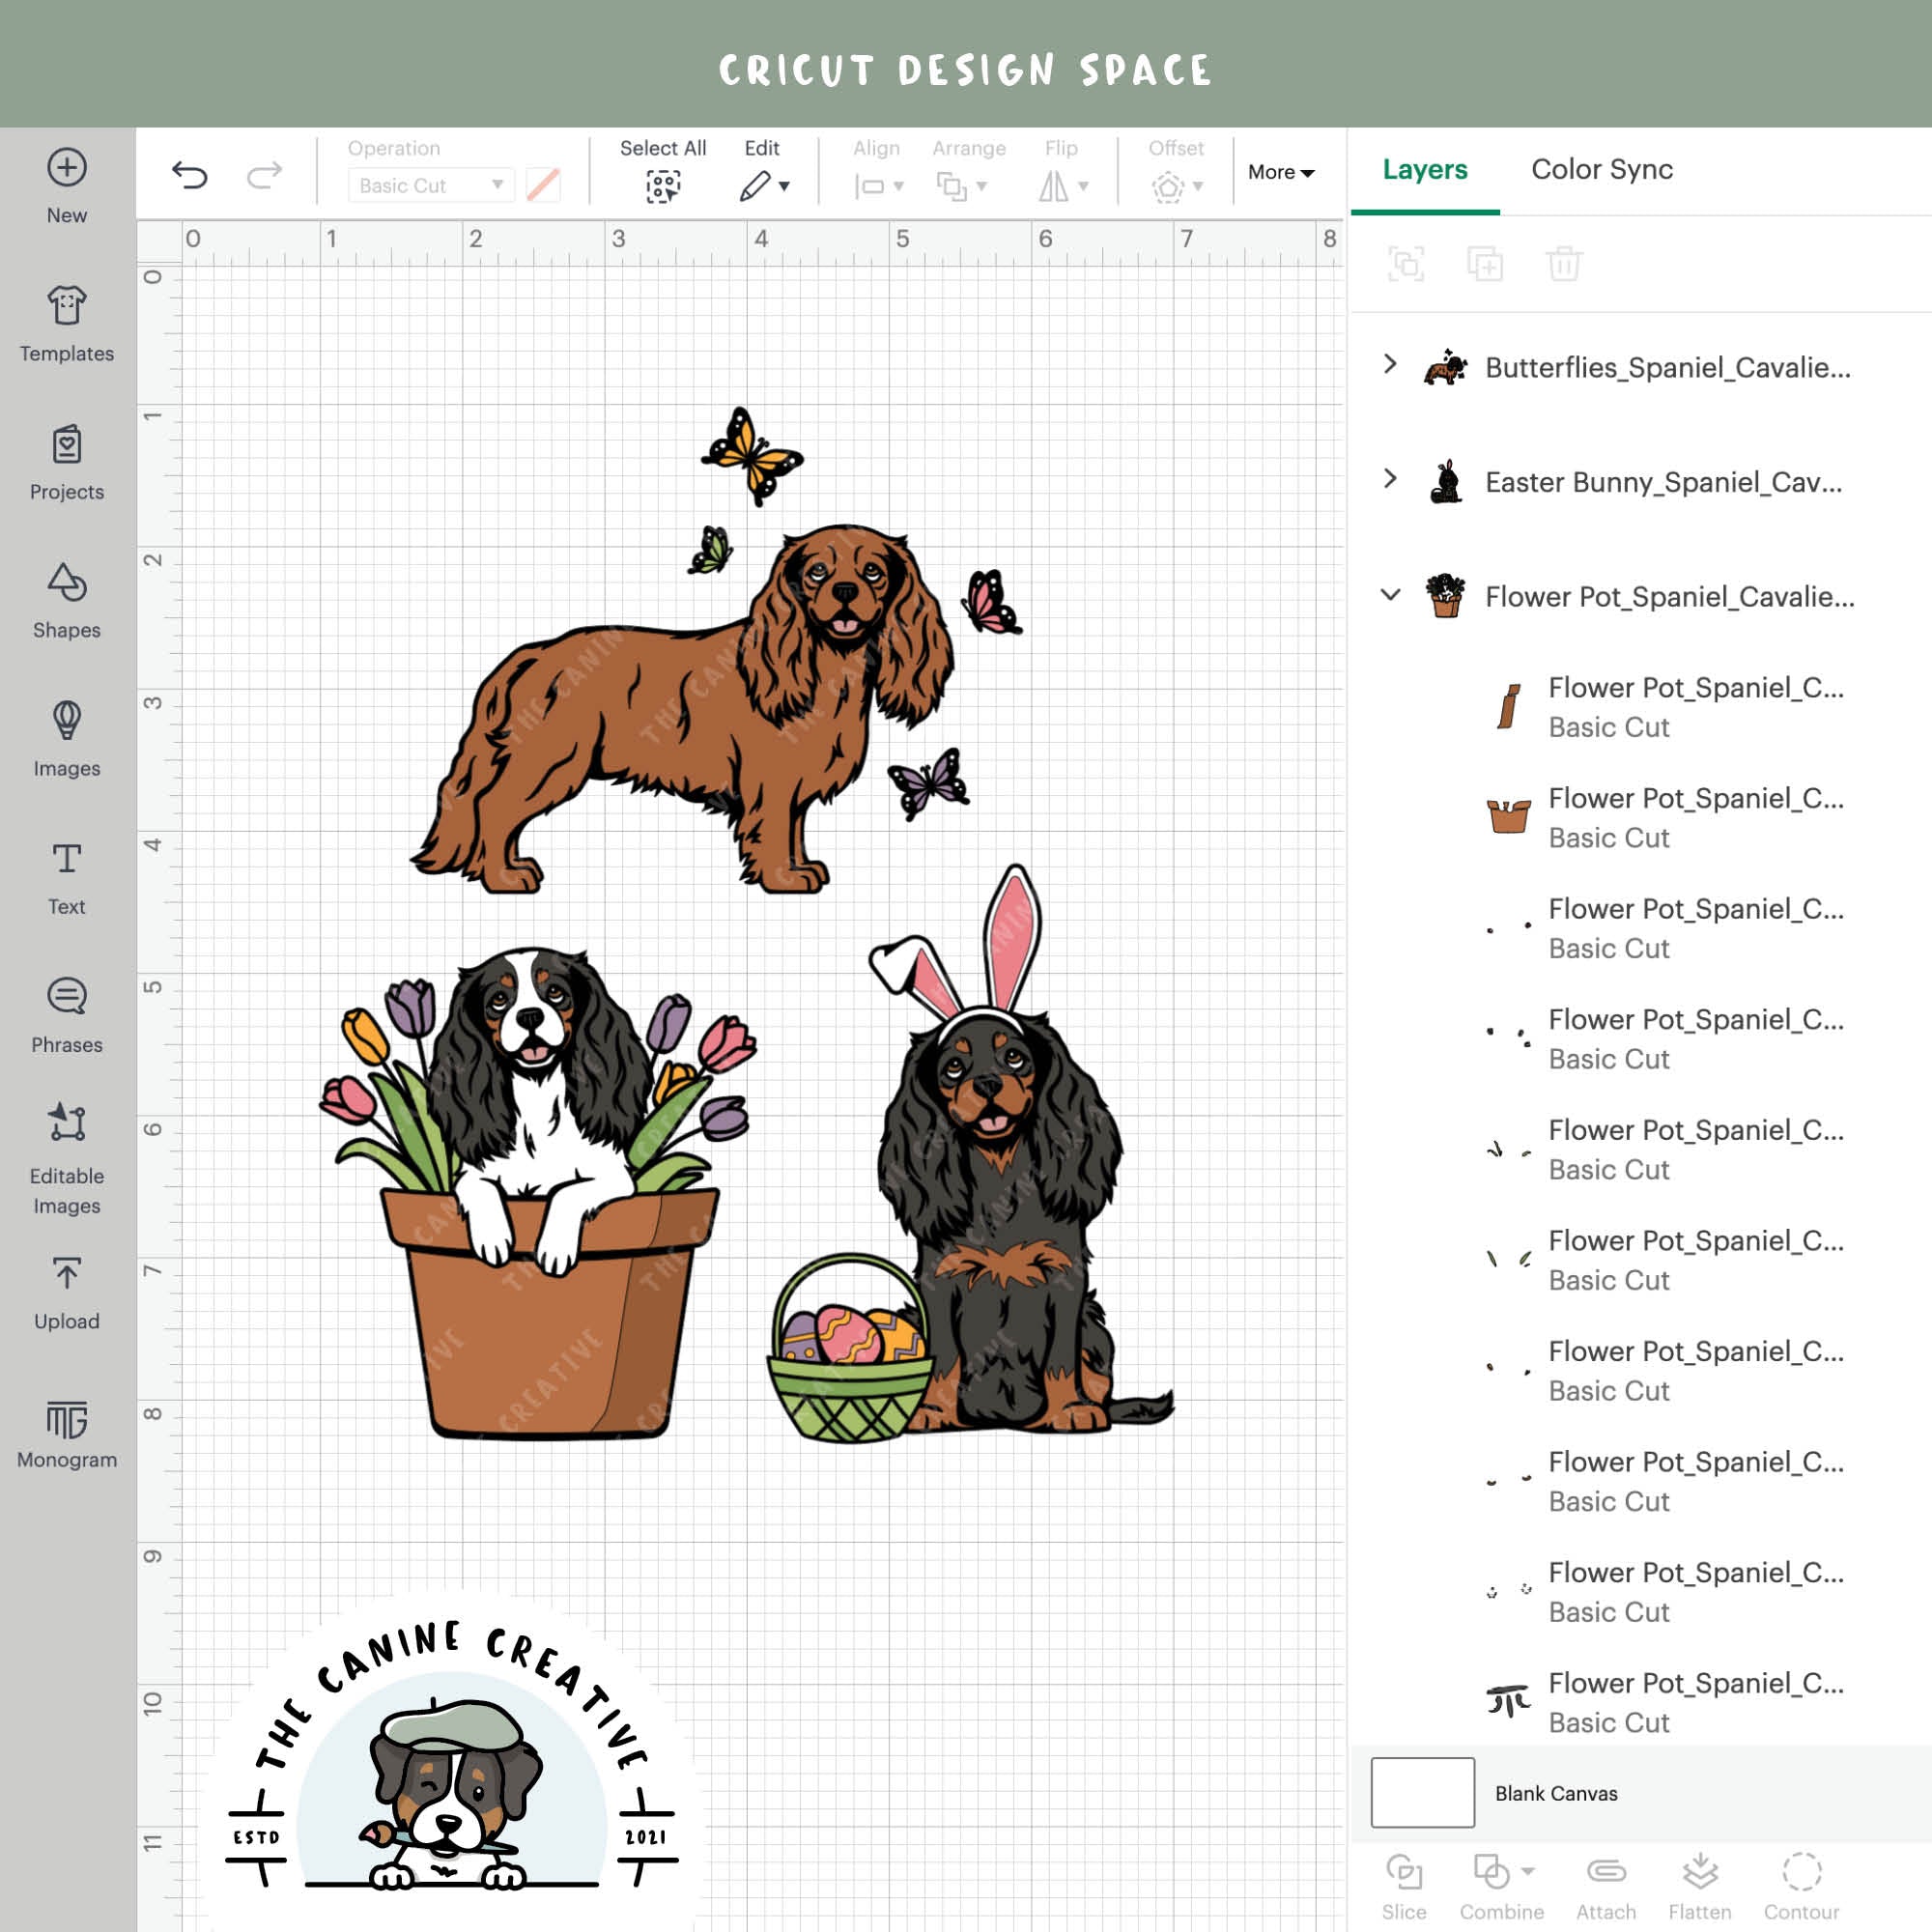Screen dimensions: 1932x1932
Task: Switch to the Color Sync tab
Action: click(1601, 169)
